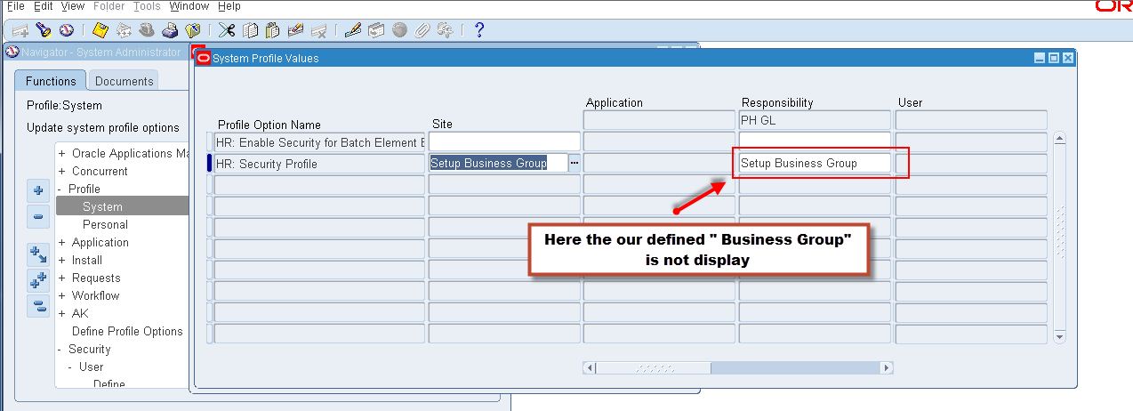Select Define Profile Options in navigator

[127, 331]
